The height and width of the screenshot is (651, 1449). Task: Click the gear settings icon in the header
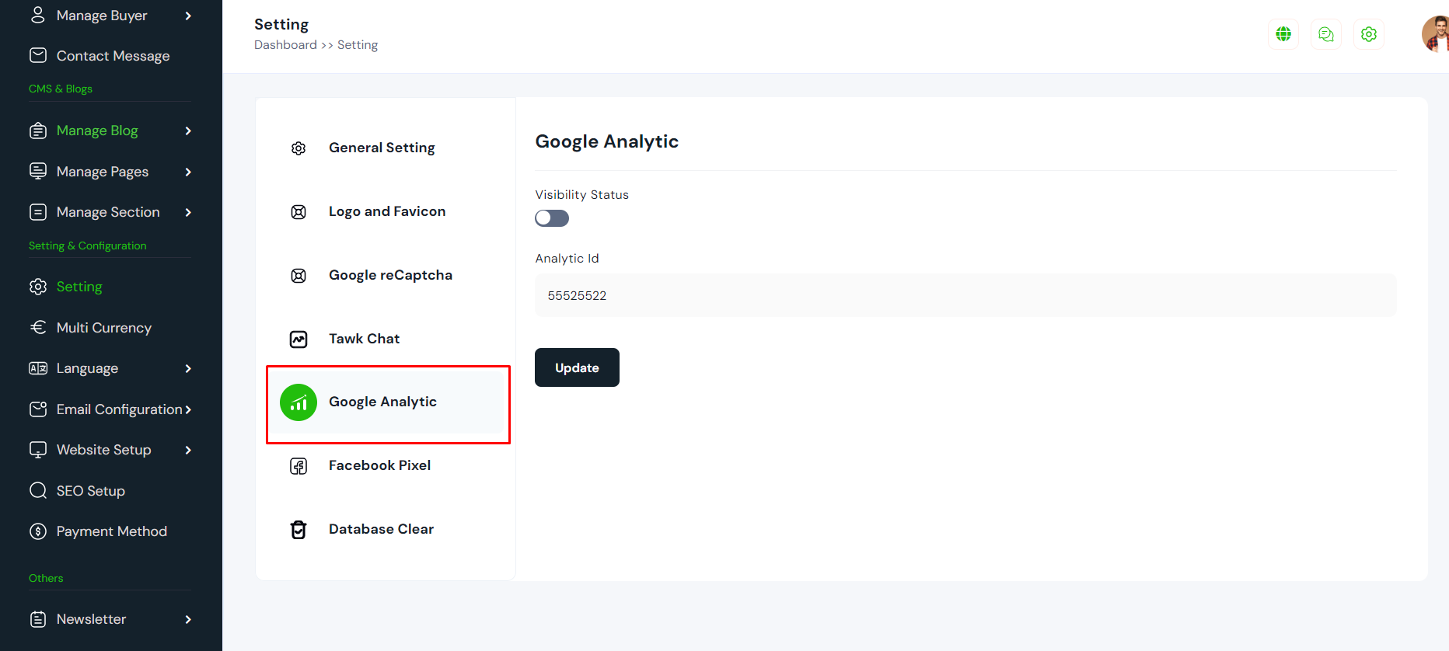(x=1369, y=34)
